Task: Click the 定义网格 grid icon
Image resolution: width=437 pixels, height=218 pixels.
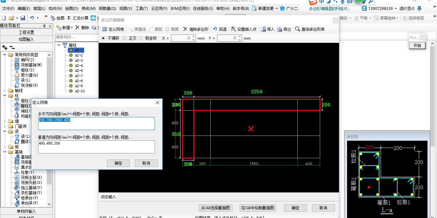Action: click(105, 29)
